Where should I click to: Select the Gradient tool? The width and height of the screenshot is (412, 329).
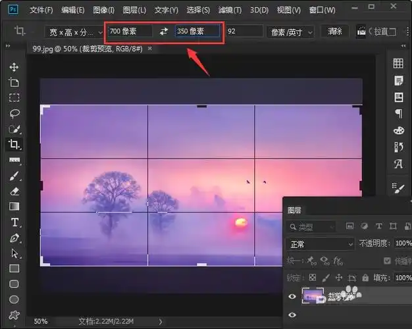point(14,207)
